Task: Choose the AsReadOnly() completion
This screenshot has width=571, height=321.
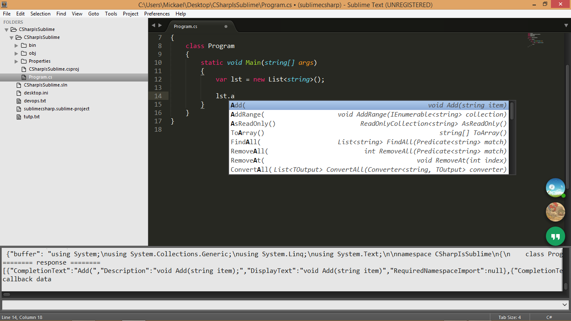Action: click(369, 124)
